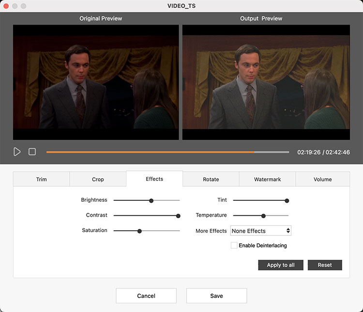Click the Tint slider handle
This screenshot has height=312, width=363.
(287, 201)
